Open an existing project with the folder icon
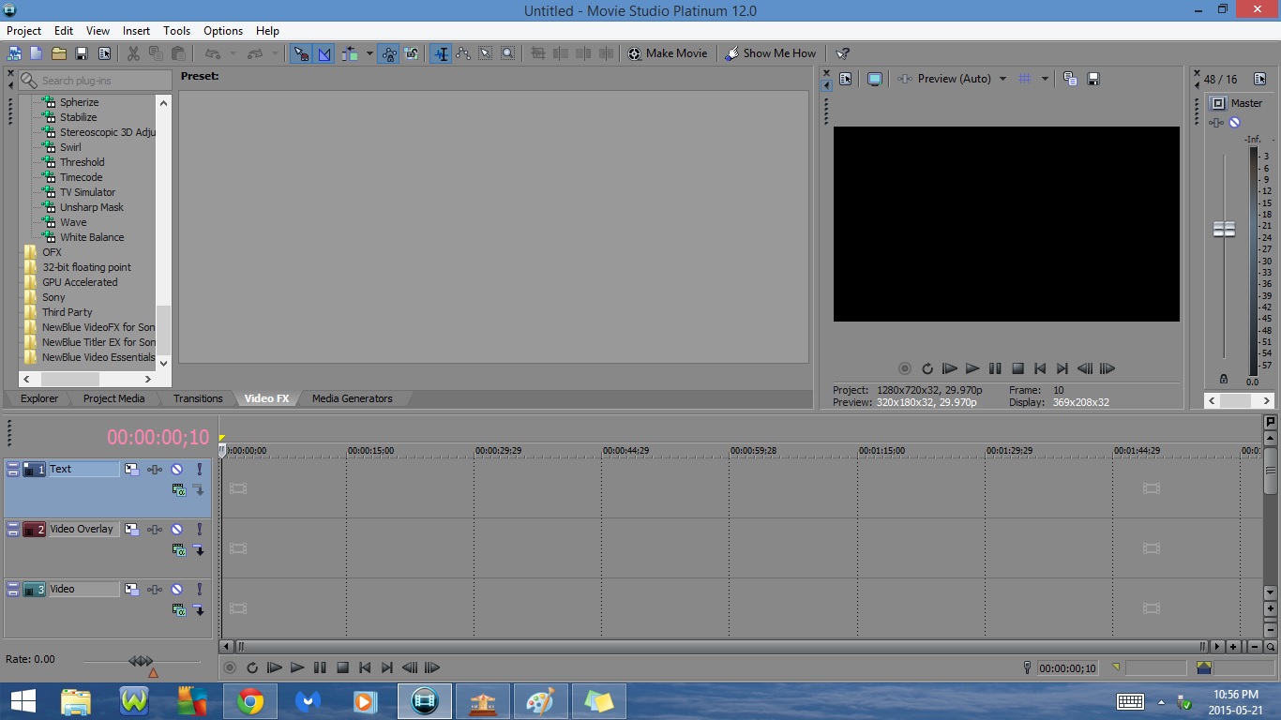The image size is (1281, 720). coord(59,53)
